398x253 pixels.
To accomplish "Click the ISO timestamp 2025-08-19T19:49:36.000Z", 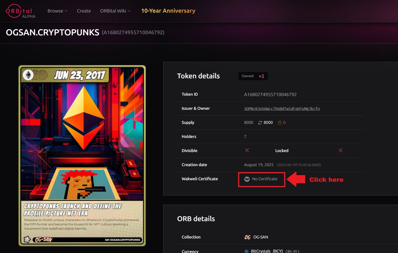I will point(299,165).
